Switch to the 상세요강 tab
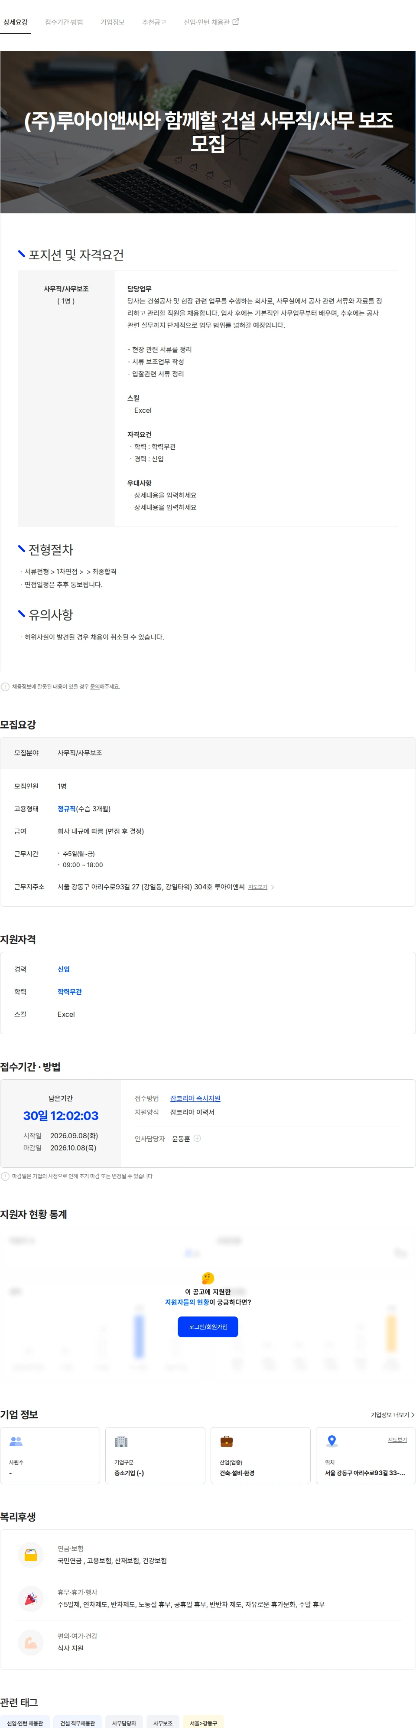Image resolution: width=416 pixels, height=1728 pixels. click(16, 22)
